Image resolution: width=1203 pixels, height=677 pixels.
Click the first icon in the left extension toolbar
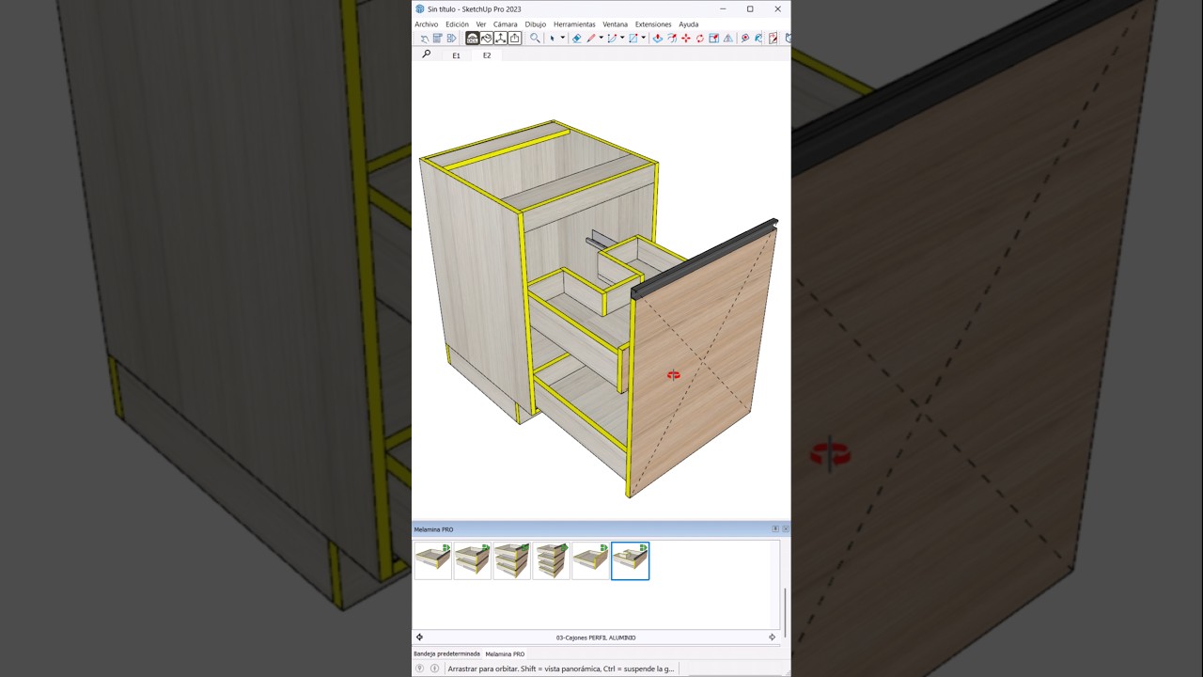pos(425,39)
